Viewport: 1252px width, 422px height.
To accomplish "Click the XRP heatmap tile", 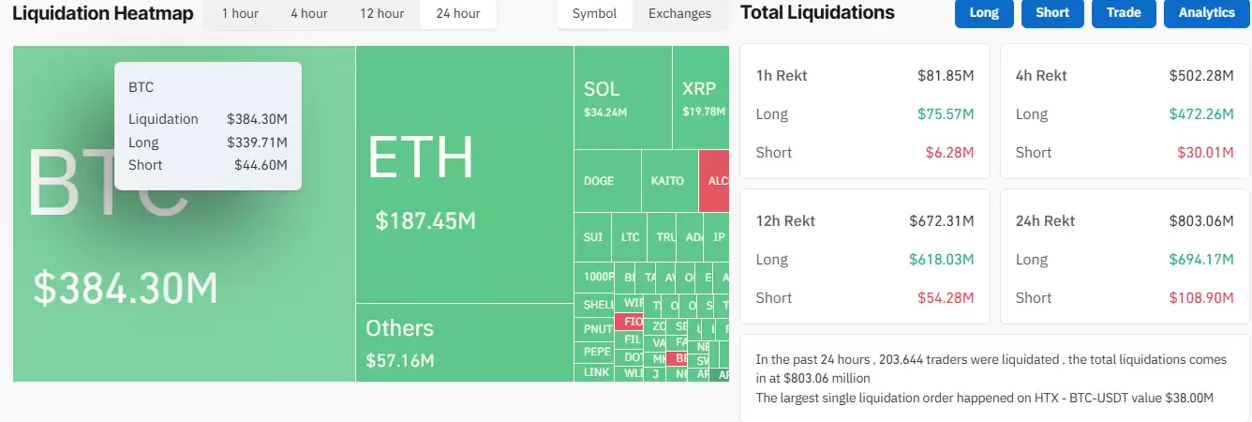I will tap(700, 98).
